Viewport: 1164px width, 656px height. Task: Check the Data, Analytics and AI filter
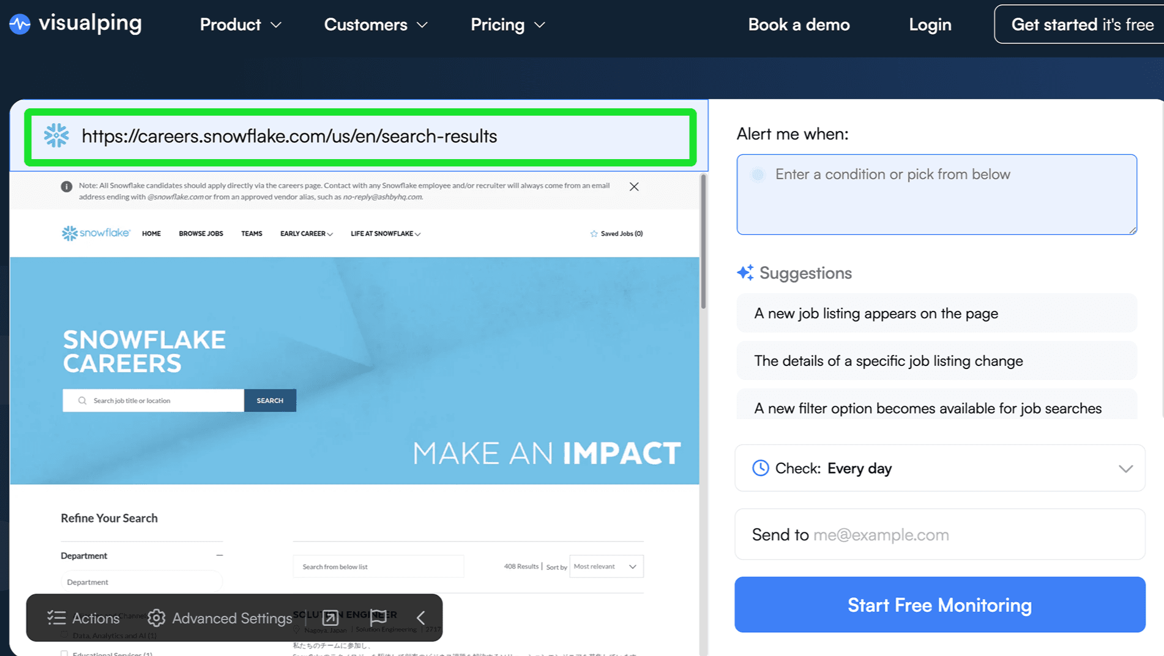pos(64,635)
